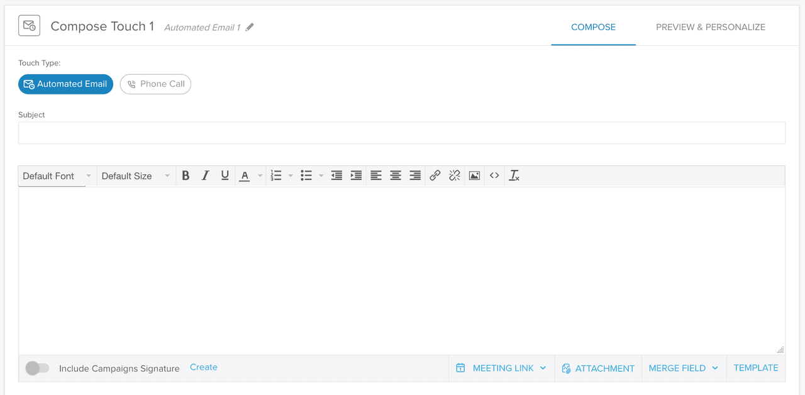Image resolution: width=805 pixels, height=395 pixels.
Task: Apply italic formatting
Action: coord(205,175)
